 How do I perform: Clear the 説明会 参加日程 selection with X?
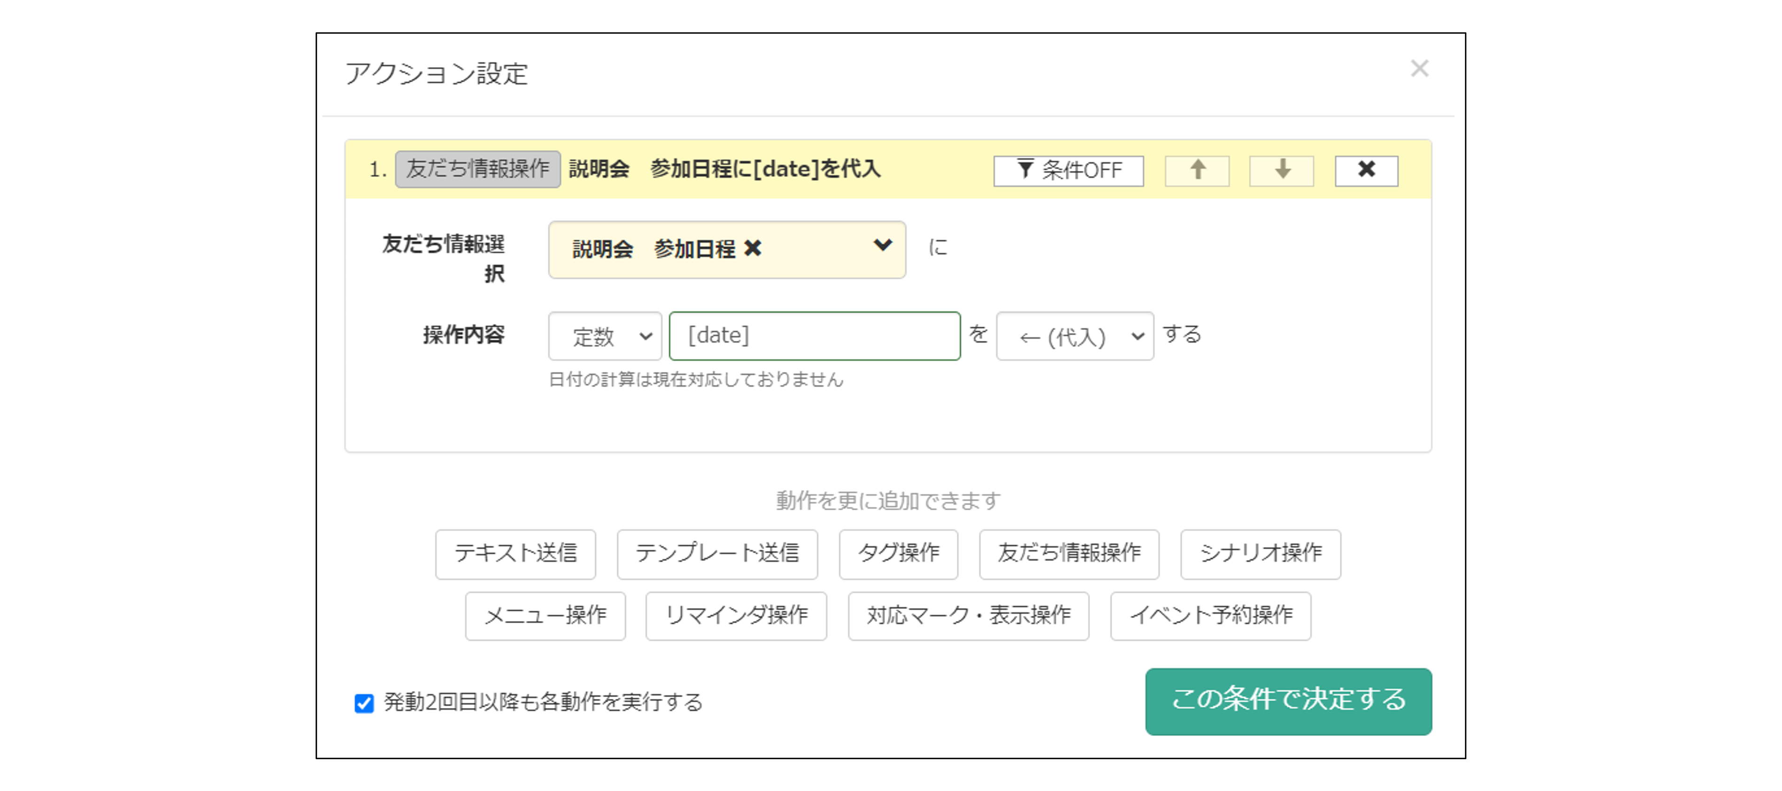click(x=753, y=248)
